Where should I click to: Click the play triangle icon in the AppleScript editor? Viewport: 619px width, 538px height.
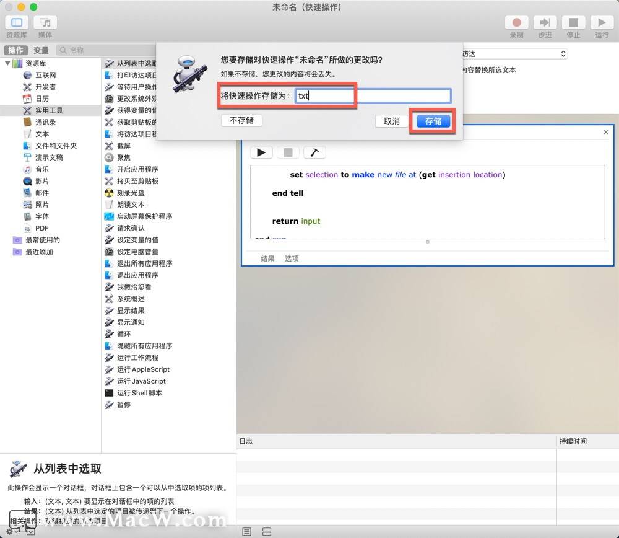pyautogui.click(x=261, y=152)
